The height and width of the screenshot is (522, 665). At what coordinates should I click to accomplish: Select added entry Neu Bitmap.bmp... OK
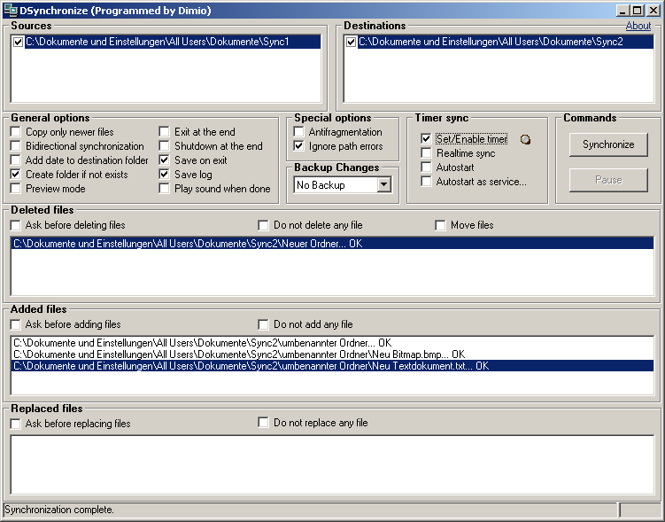pyautogui.click(x=332, y=354)
